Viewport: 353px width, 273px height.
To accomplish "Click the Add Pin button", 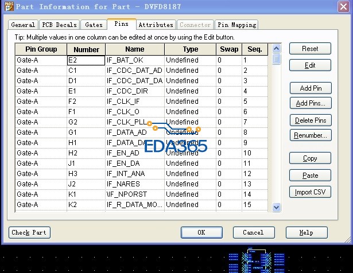I will (x=311, y=88).
